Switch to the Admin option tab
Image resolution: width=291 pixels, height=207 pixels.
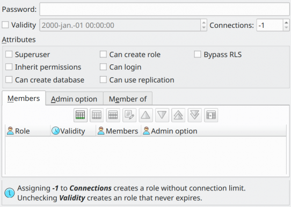pos(74,99)
